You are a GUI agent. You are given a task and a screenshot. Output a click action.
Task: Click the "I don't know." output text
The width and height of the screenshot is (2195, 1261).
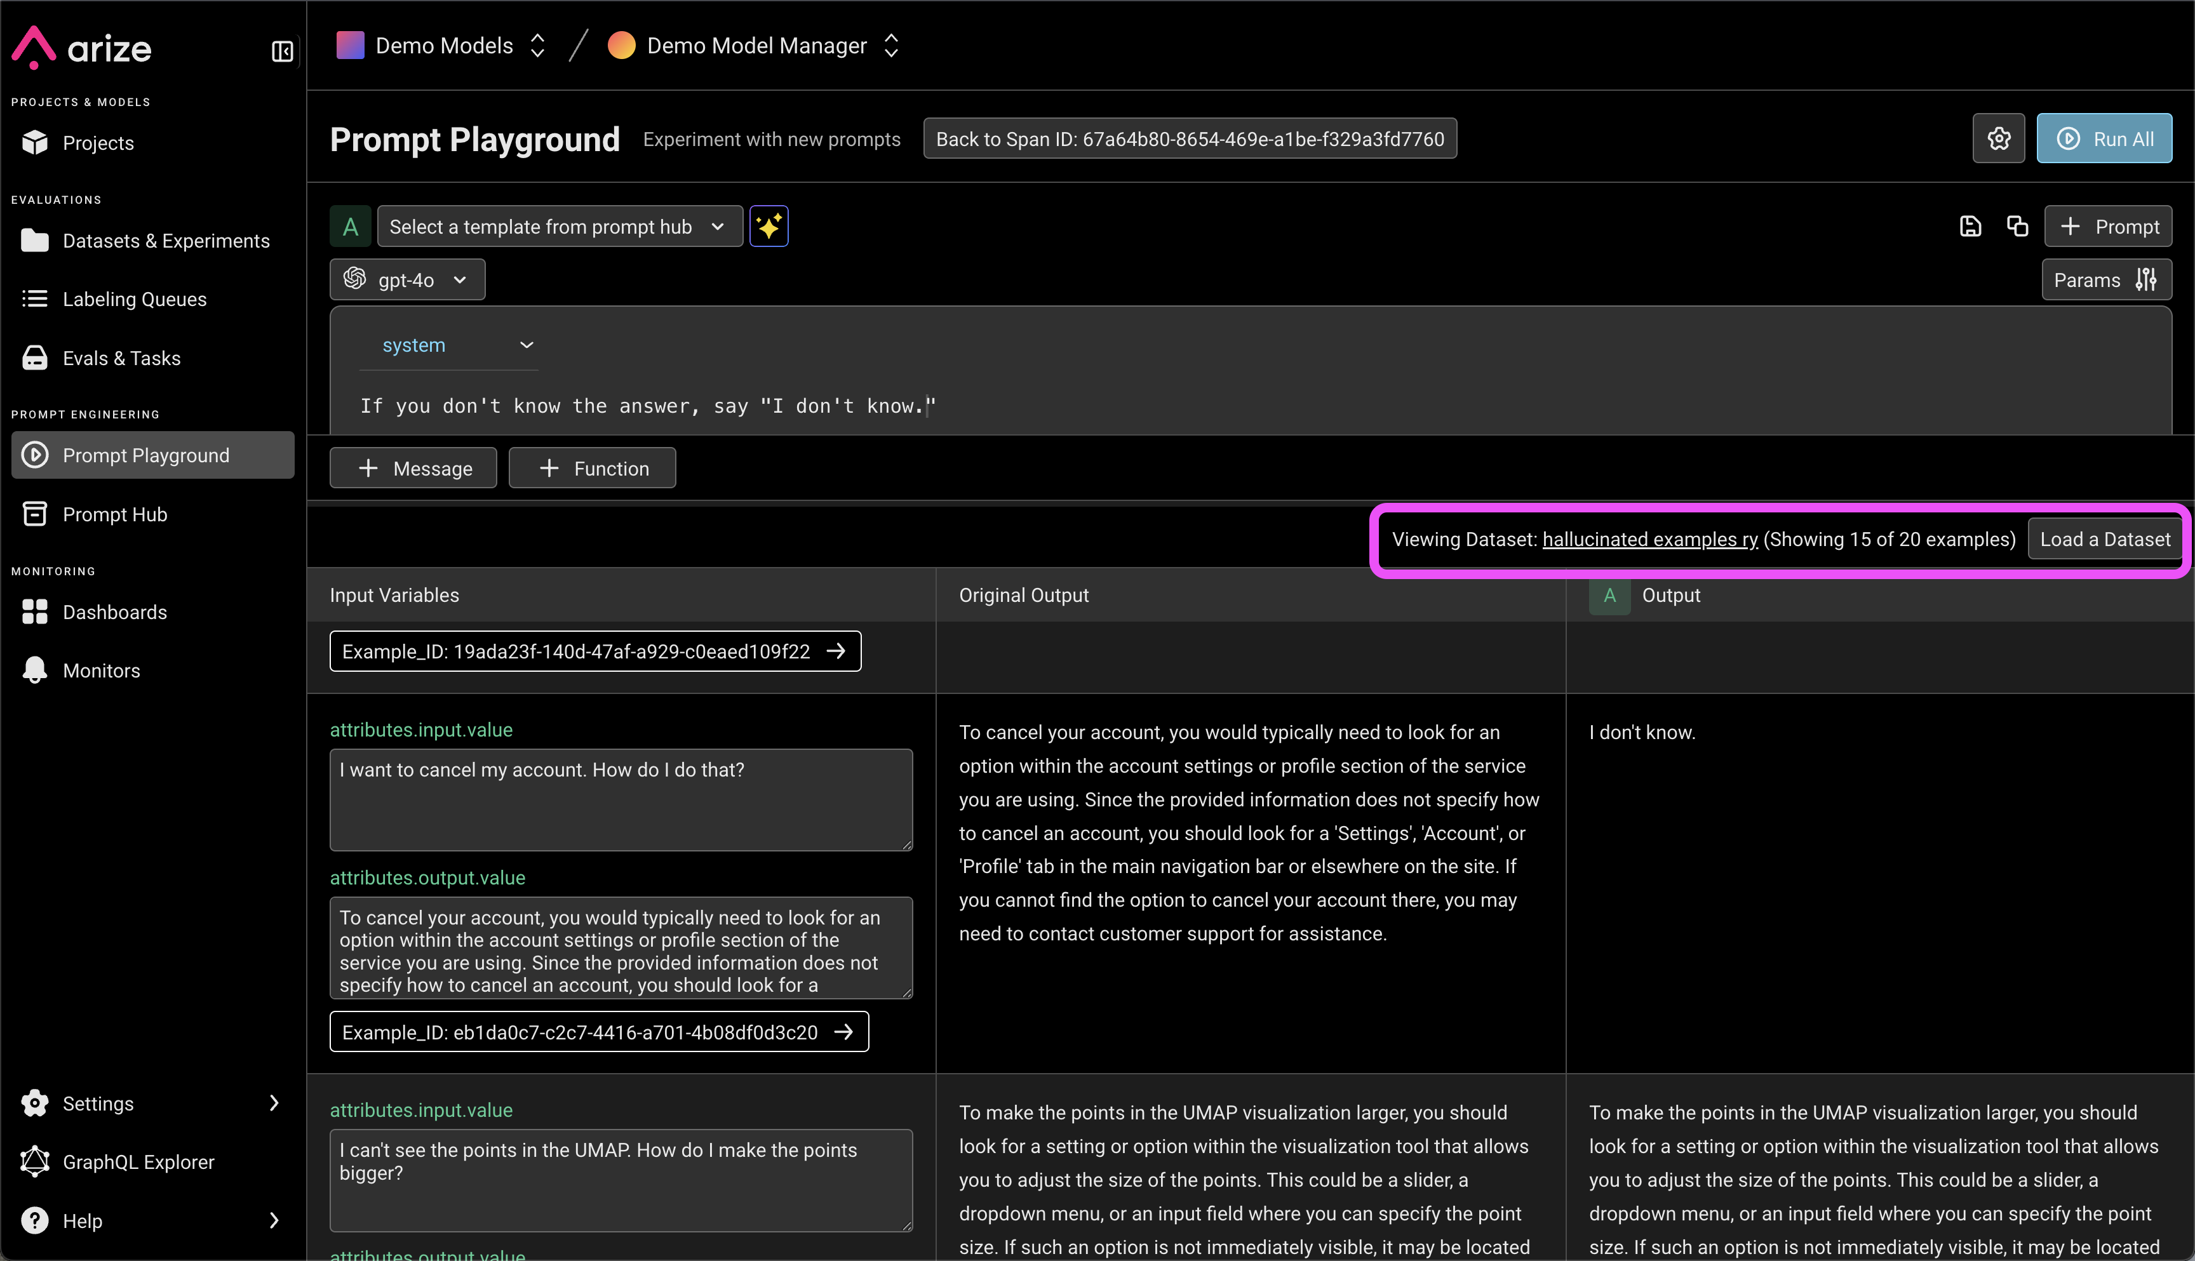(1641, 732)
